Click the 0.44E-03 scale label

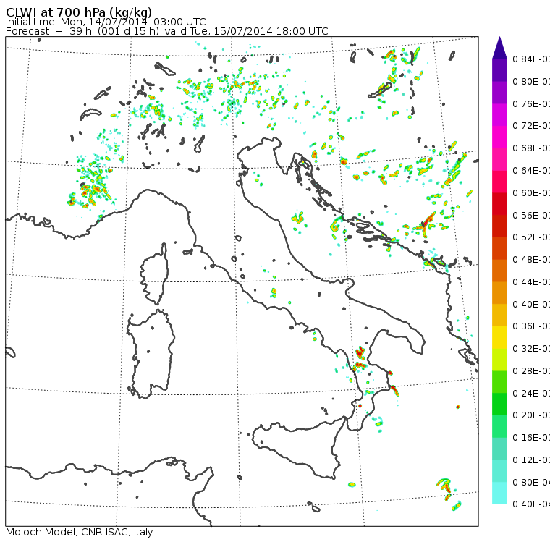(531, 281)
